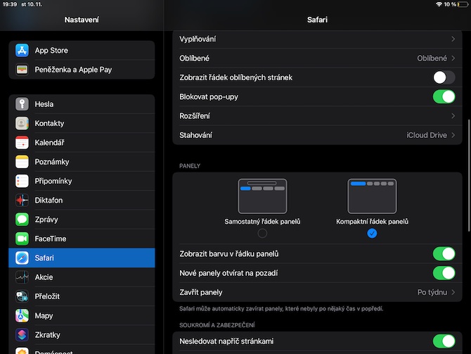Viewport: 471px width, 354px height.
Task: Select Kompaktní řádek panelů radio button
Action: 372,234
